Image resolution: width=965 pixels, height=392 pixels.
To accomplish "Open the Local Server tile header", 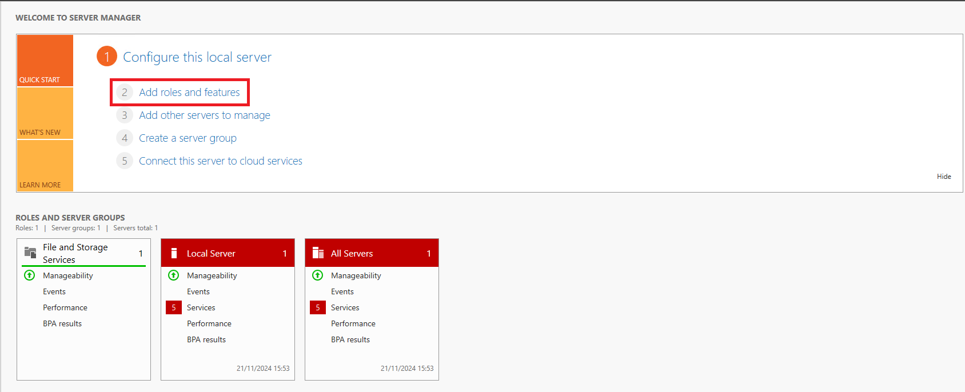I will tap(228, 253).
